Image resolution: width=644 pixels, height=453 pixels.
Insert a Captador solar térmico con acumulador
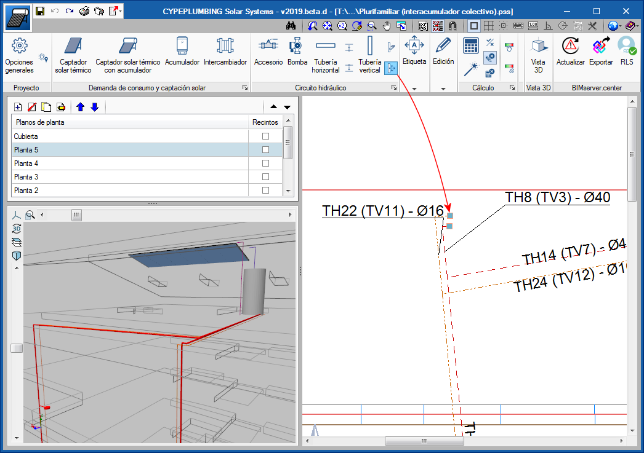127,56
